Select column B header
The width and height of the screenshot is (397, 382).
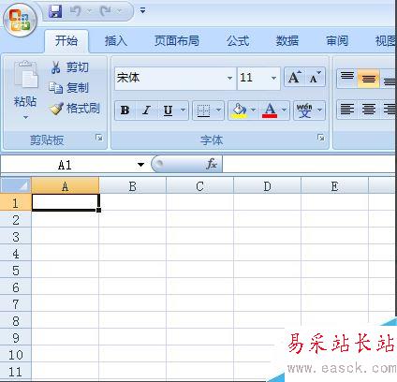pos(132,186)
